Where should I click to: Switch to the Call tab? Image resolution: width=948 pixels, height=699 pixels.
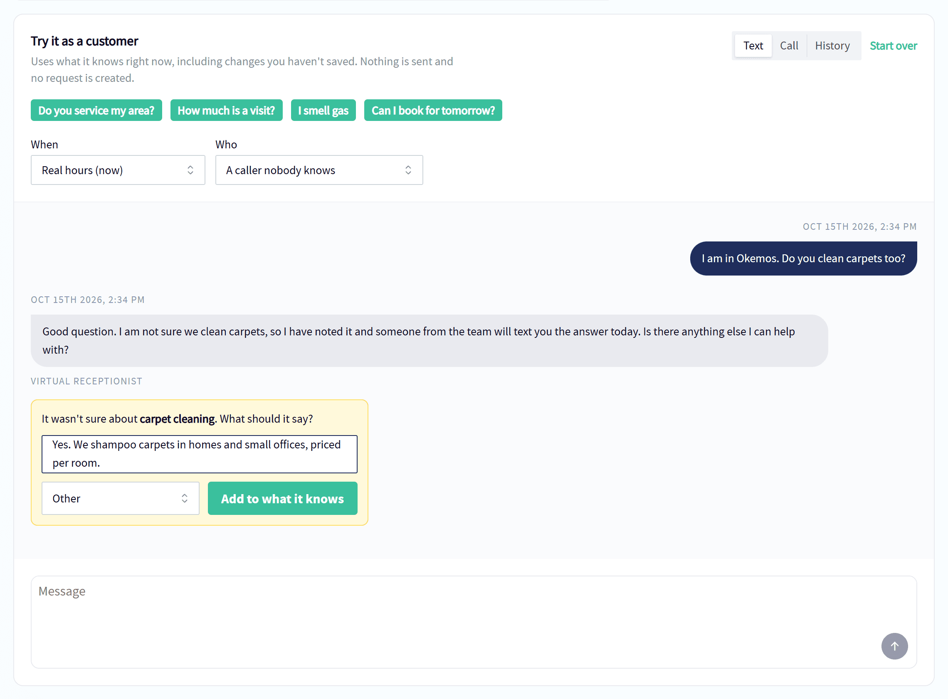(789, 46)
